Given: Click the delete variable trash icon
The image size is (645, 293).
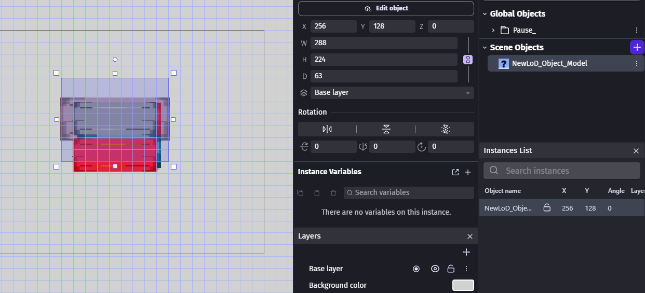Looking at the screenshot, I should point(333,193).
